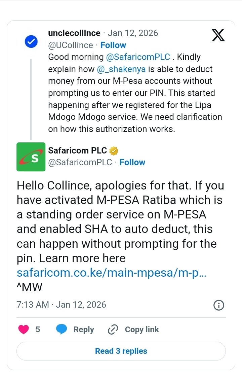The height and width of the screenshot is (378, 242).
Task: Open @SafaricomPLC mention in quoted tweet
Action: tap(138, 57)
